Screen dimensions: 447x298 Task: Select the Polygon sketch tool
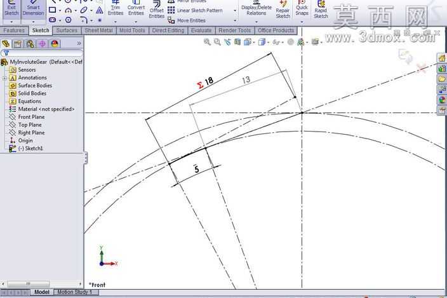click(68, 20)
